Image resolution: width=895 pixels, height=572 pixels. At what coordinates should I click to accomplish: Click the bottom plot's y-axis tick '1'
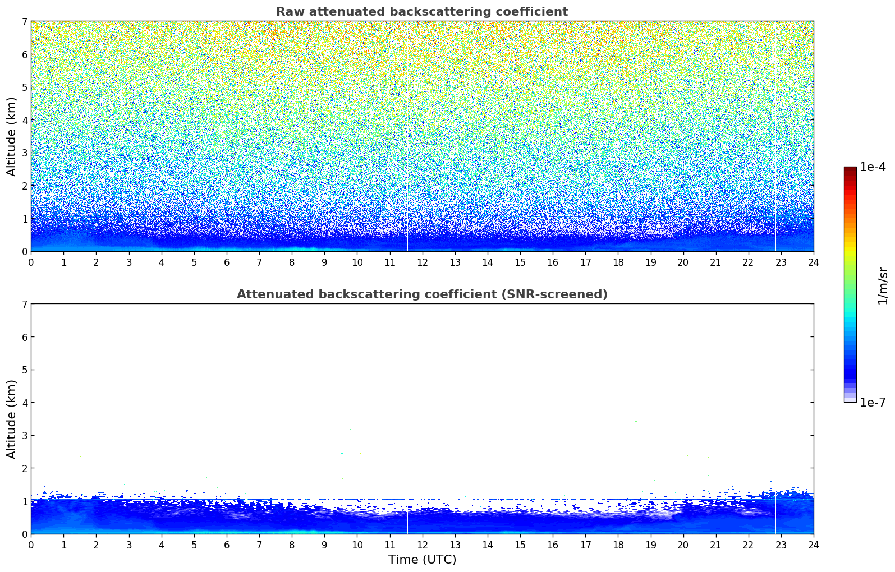[x=24, y=501]
